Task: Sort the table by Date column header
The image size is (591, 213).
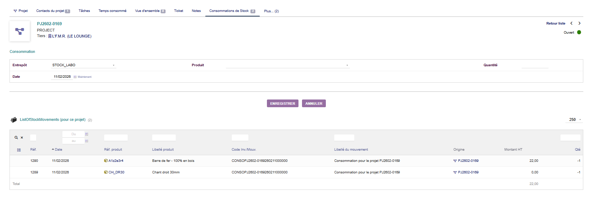Action: coord(58,150)
